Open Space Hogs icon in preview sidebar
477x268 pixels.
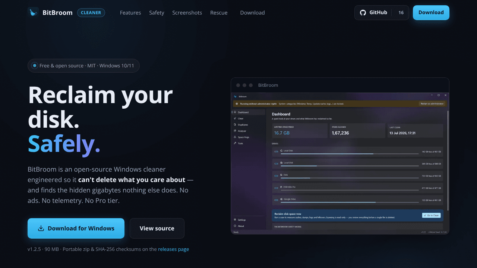pyautogui.click(x=235, y=137)
